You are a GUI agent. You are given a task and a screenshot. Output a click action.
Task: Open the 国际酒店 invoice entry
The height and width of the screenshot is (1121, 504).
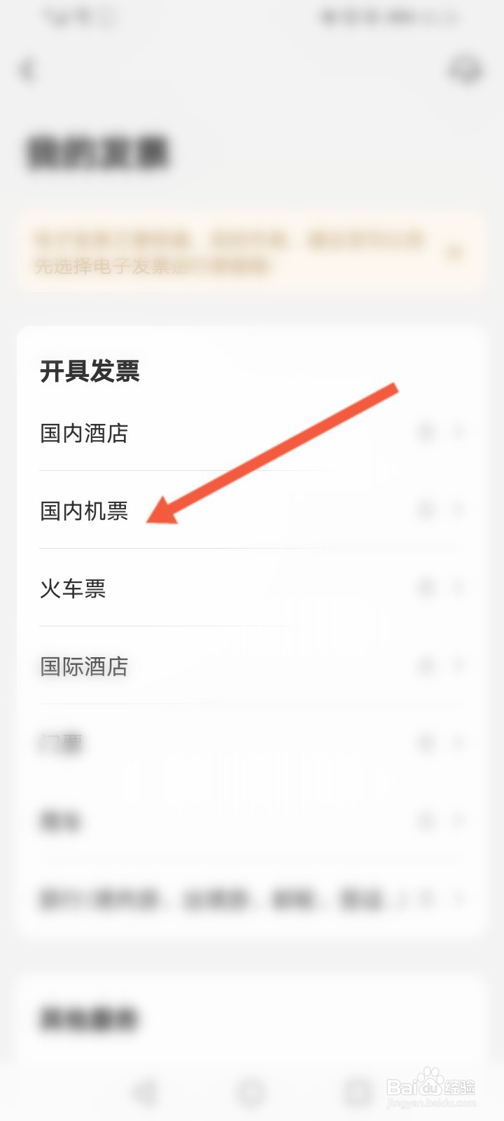(x=252, y=666)
